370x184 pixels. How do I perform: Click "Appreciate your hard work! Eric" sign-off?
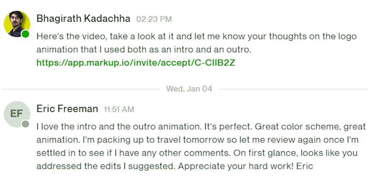pyautogui.click(x=246, y=166)
